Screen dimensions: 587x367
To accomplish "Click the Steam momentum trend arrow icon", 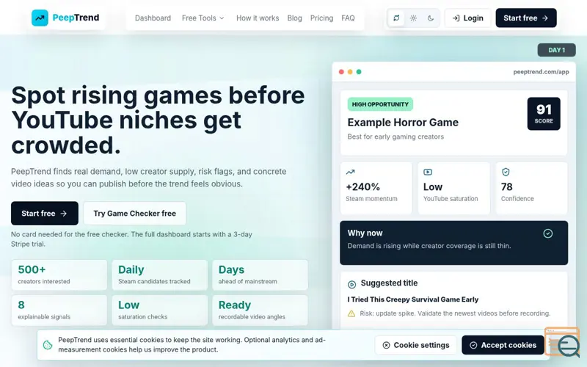I will (350, 172).
